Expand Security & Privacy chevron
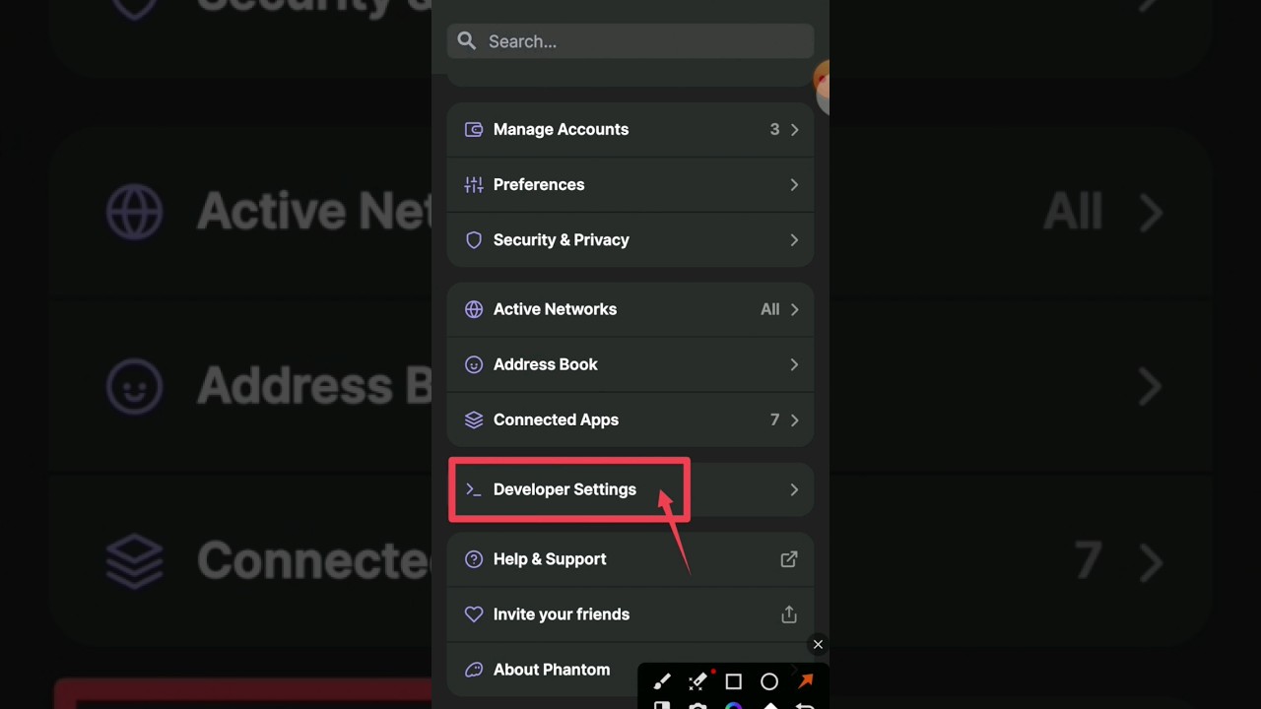This screenshot has width=1261, height=709. coord(794,240)
